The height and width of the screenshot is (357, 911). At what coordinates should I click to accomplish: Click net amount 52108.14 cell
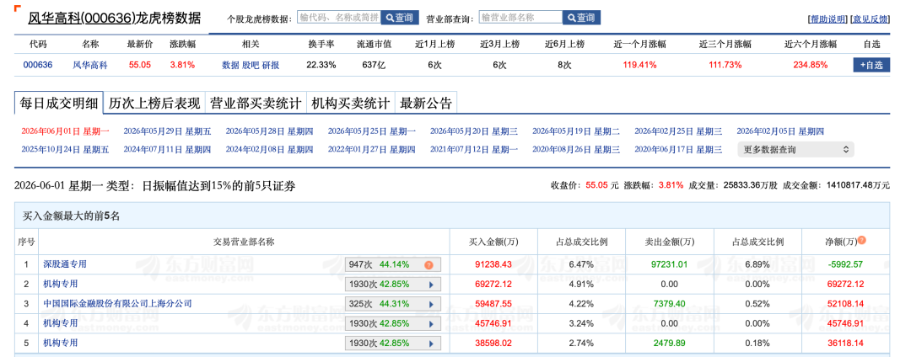[846, 303]
